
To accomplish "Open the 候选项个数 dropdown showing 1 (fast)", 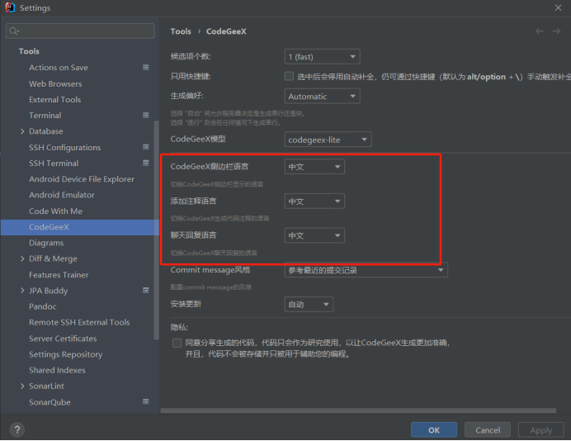I will click(x=322, y=56).
